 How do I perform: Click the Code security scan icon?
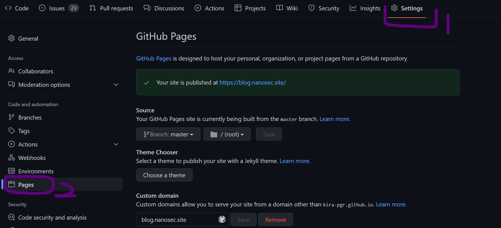coord(12,217)
